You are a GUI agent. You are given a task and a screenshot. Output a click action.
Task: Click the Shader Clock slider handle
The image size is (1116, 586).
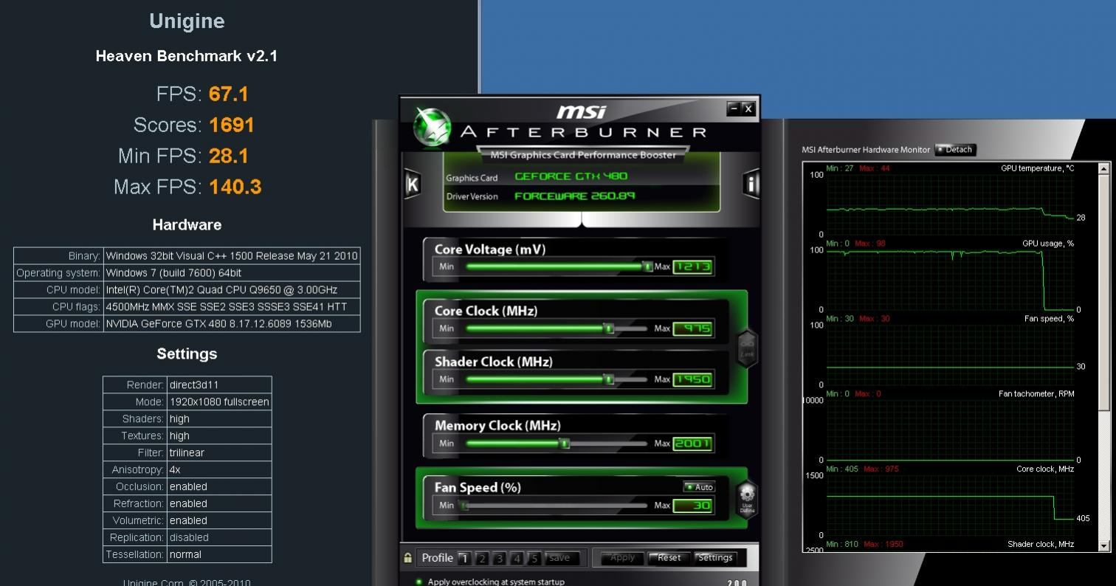(x=609, y=379)
